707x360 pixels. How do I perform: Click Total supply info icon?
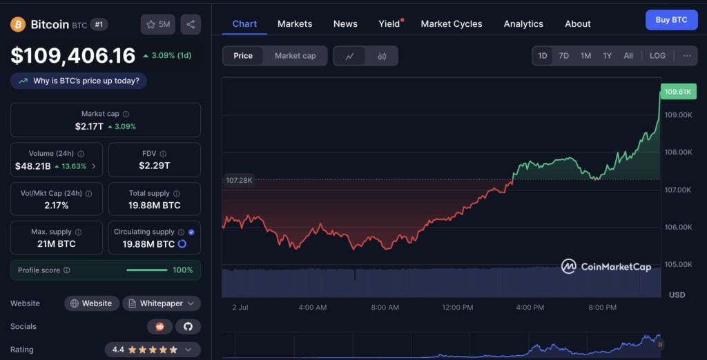[176, 193]
